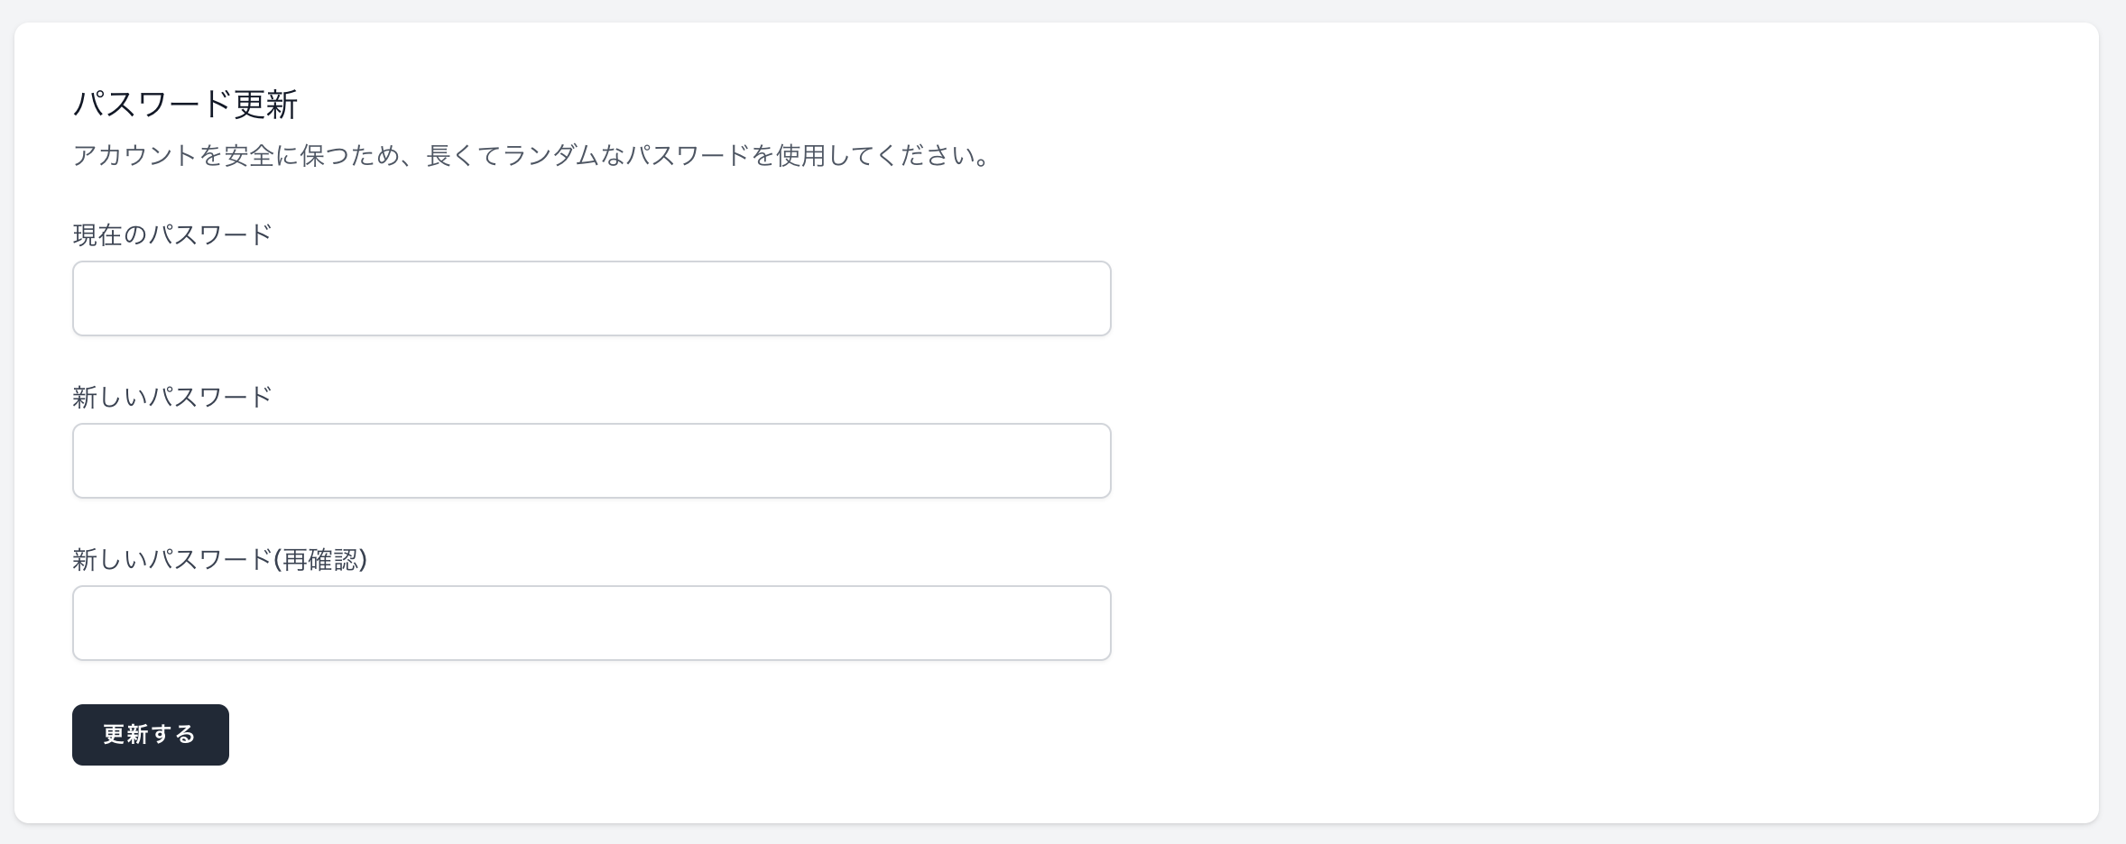This screenshot has height=844, width=2126.
Task: Click the security advice text
Action: tap(531, 154)
